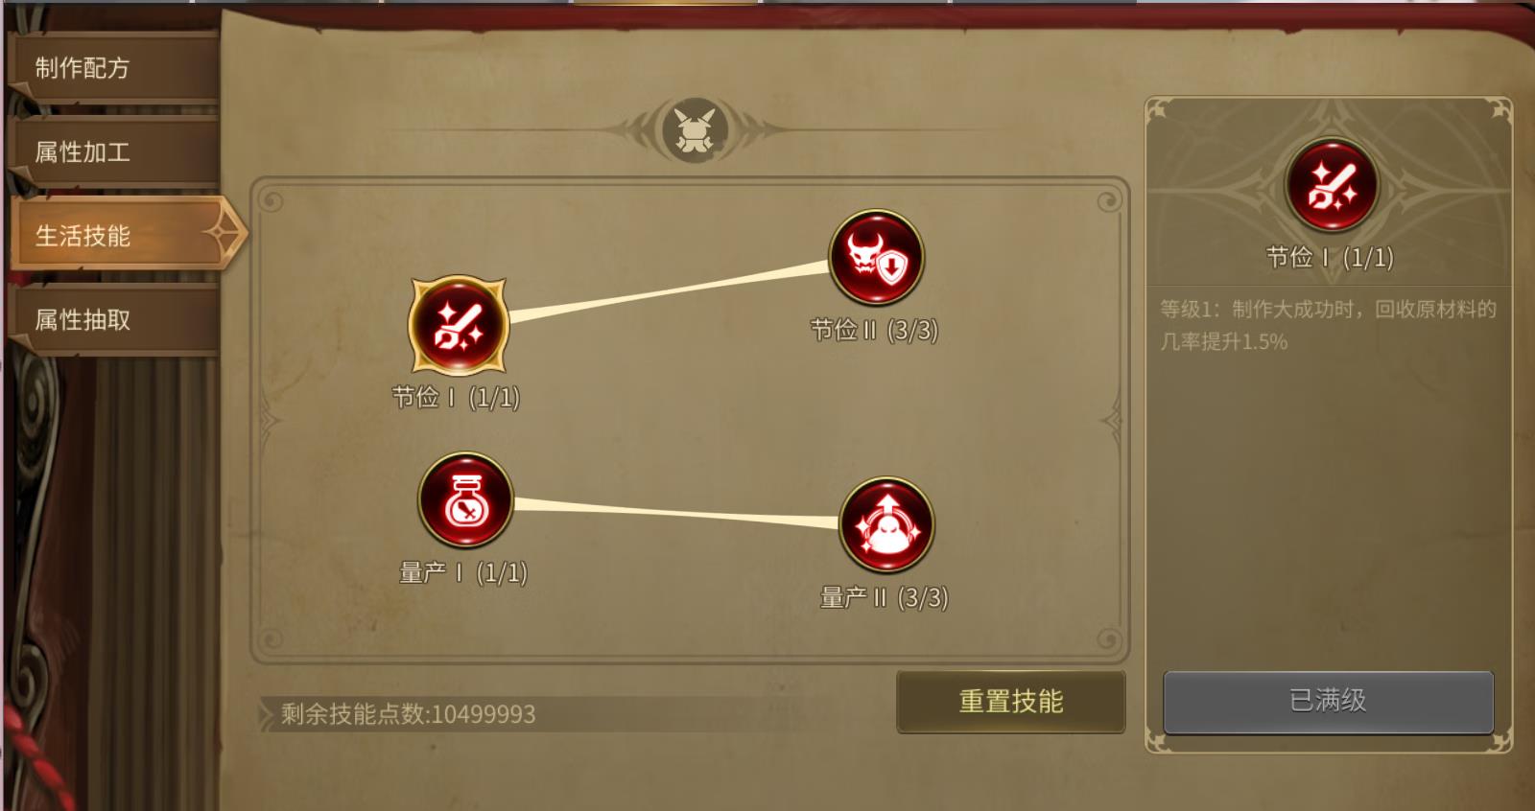
Task: Select the 节俭 I skill node icon
Action: click(x=459, y=326)
